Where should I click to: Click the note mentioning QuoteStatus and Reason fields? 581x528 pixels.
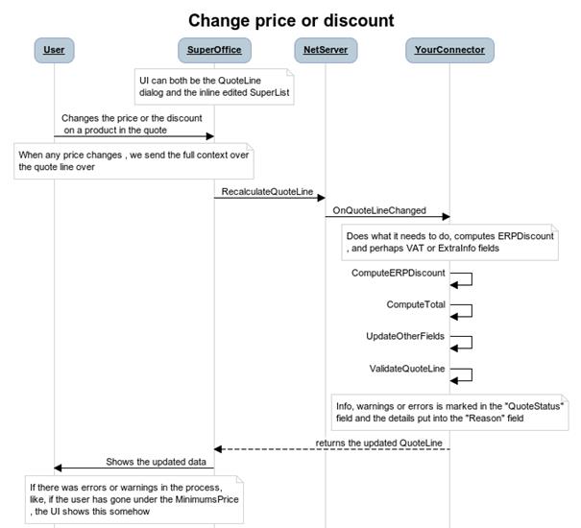point(449,412)
